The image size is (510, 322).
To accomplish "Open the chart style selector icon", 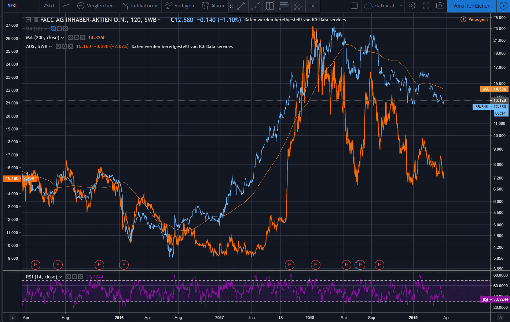I will [67, 5].
